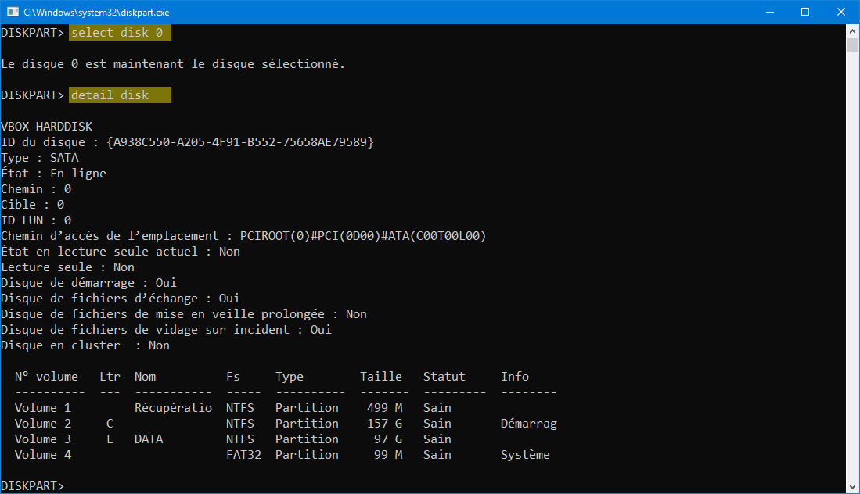
Task: Click the highlighted 'detail disk' command
Action: (120, 95)
